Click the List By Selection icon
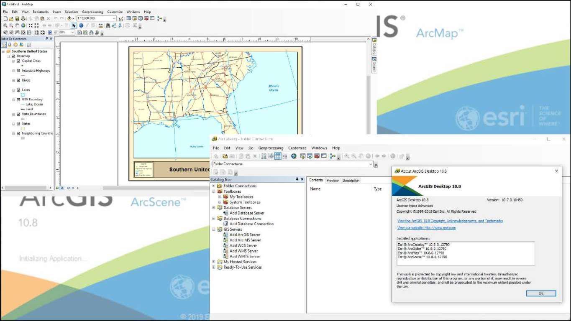The width and height of the screenshot is (571, 321). point(21,44)
